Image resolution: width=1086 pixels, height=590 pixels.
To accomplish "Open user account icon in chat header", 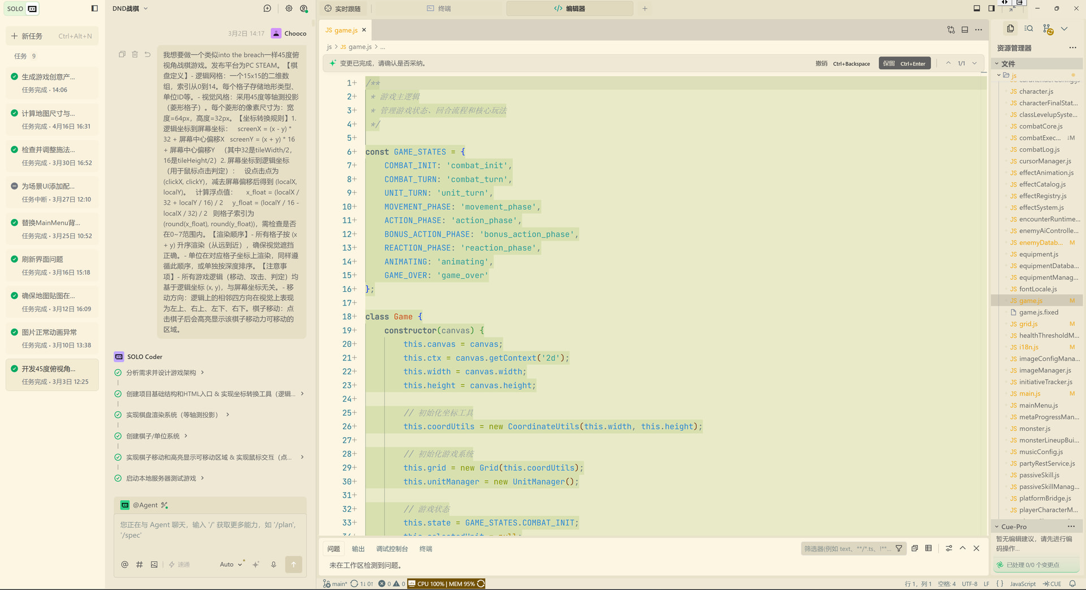I will tap(304, 8).
